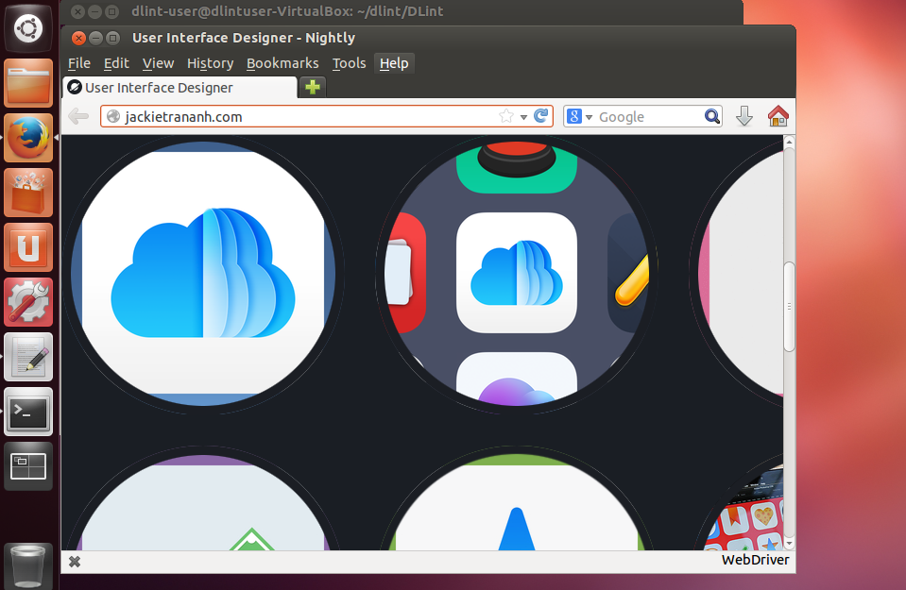Open the Files folder launcher icon
Viewport: 906px width, 590px height.
[28, 83]
